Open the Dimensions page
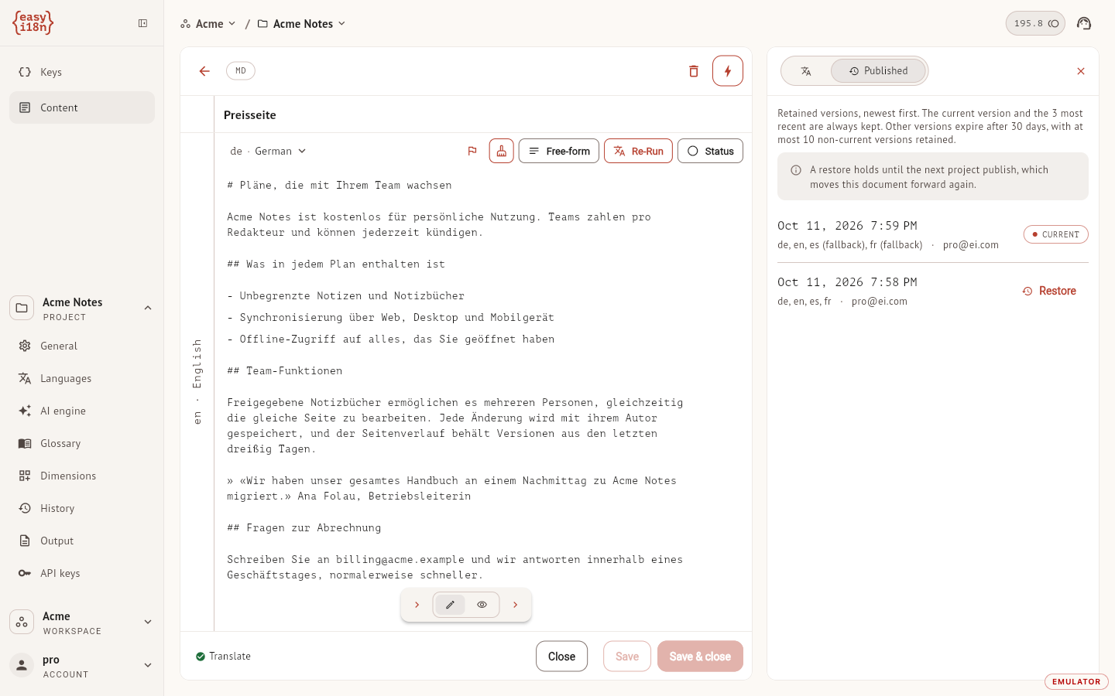This screenshot has height=696, width=1115. click(x=82, y=476)
